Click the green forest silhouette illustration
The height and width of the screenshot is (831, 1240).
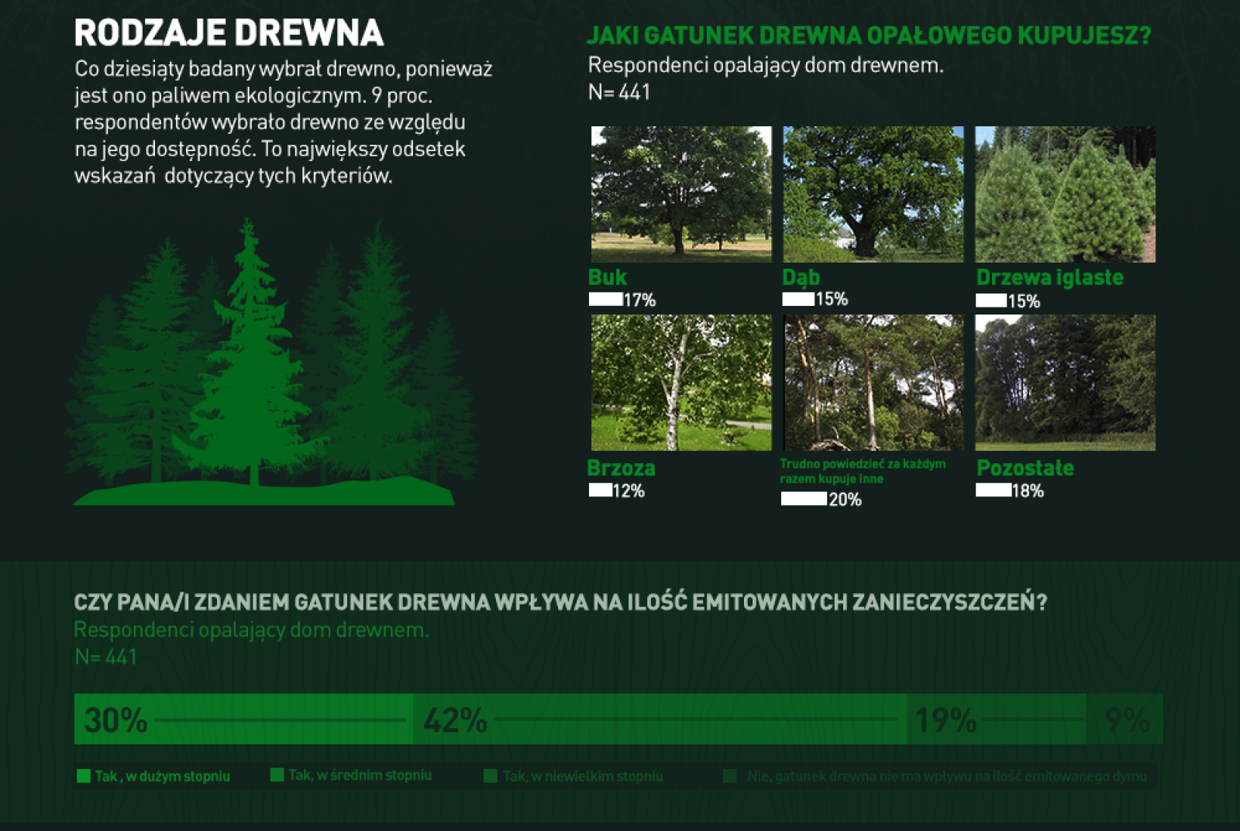(x=271, y=362)
